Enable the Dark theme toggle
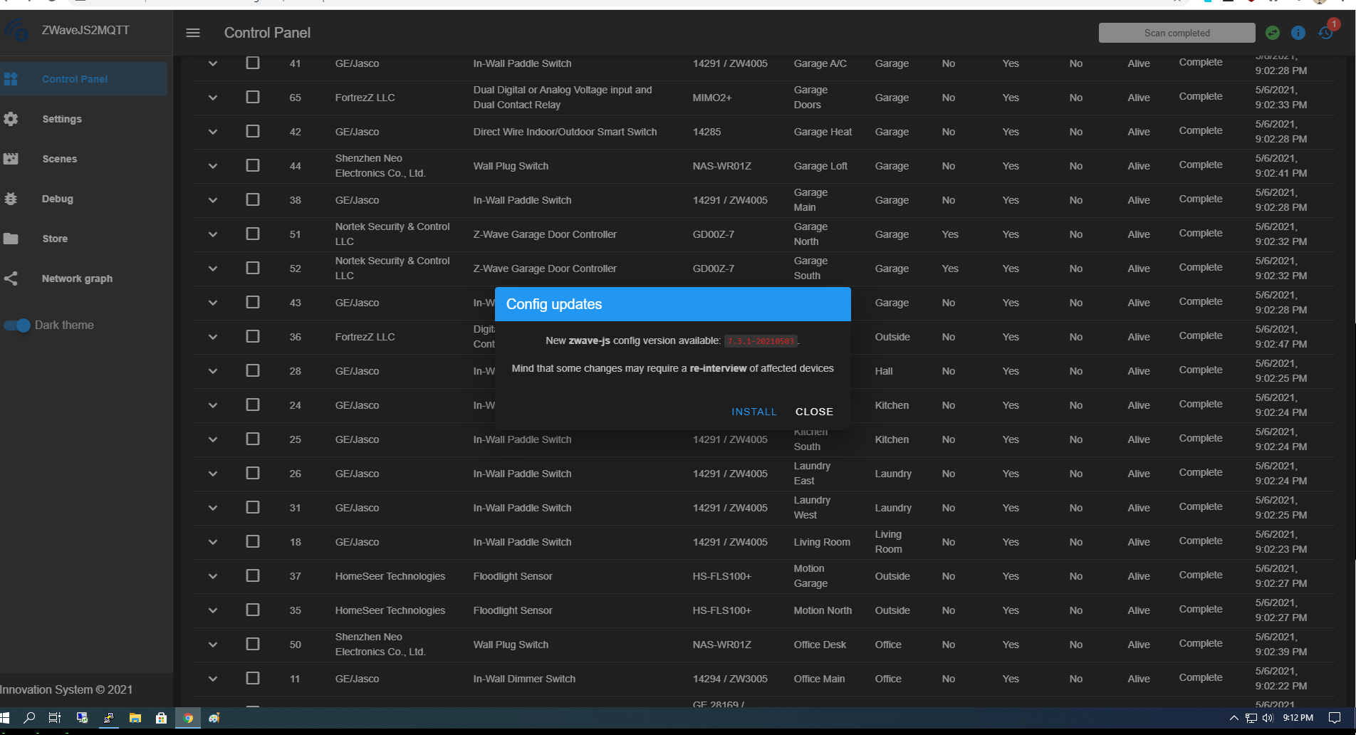 point(17,325)
